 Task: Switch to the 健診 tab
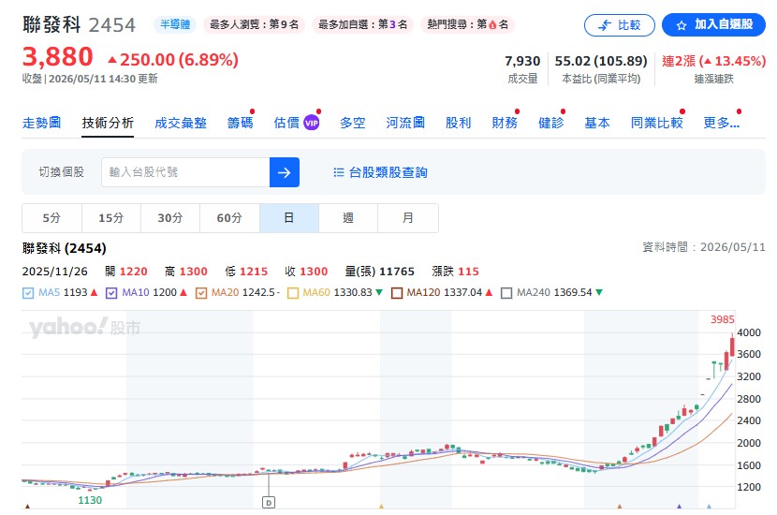click(x=551, y=123)
